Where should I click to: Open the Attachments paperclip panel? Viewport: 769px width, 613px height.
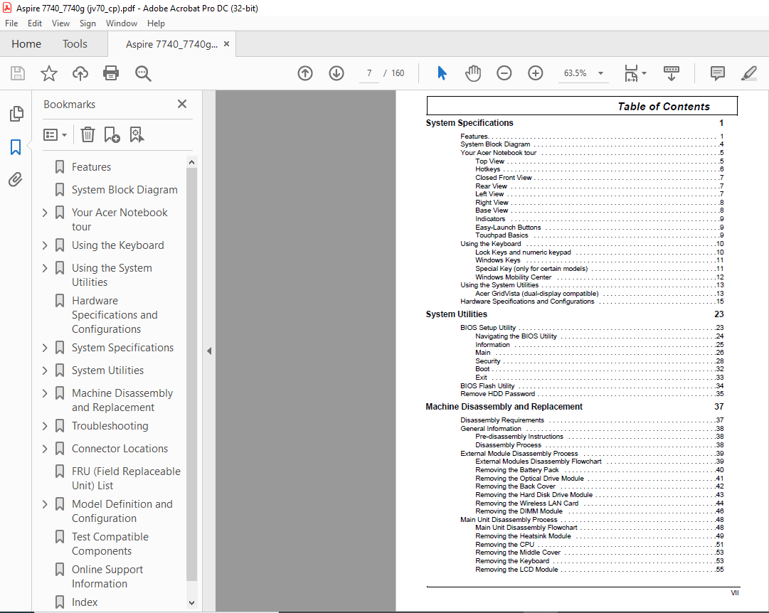click(16, 179)
